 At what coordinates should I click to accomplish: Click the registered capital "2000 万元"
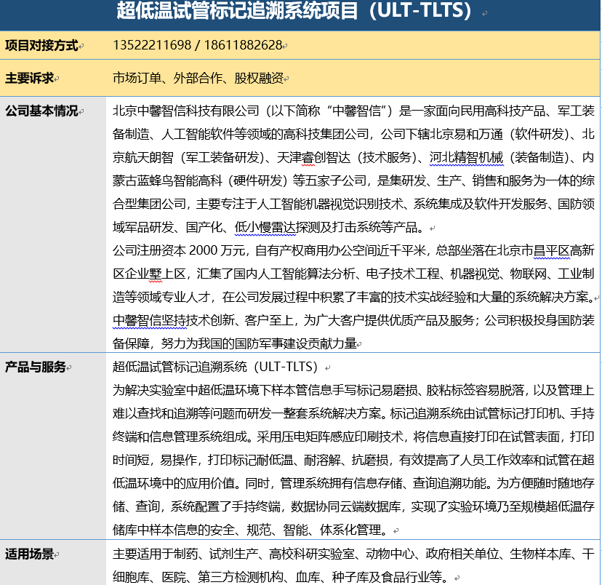pos(217,250)
